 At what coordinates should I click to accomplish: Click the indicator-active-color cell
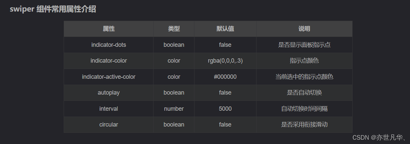[x=109, y=77]
